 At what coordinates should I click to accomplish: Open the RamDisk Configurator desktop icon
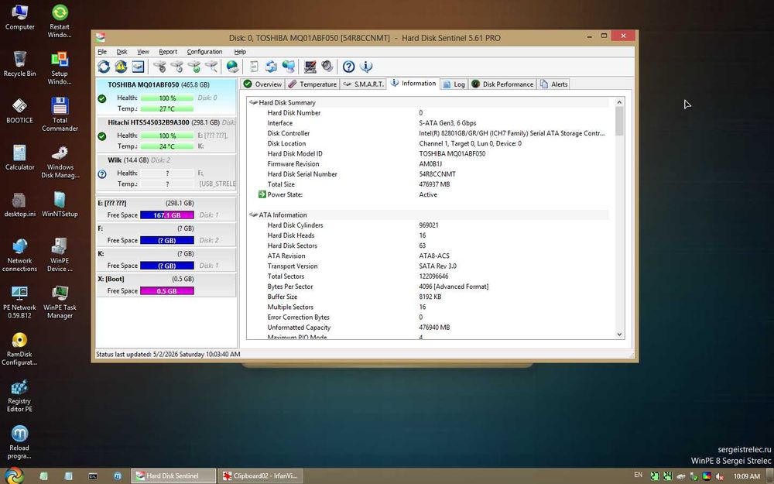pos(19,348)
